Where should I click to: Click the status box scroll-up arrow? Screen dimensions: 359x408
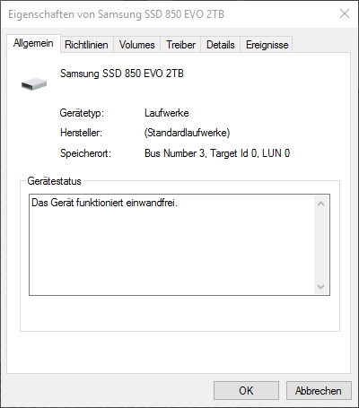click(x=320, y=204)
